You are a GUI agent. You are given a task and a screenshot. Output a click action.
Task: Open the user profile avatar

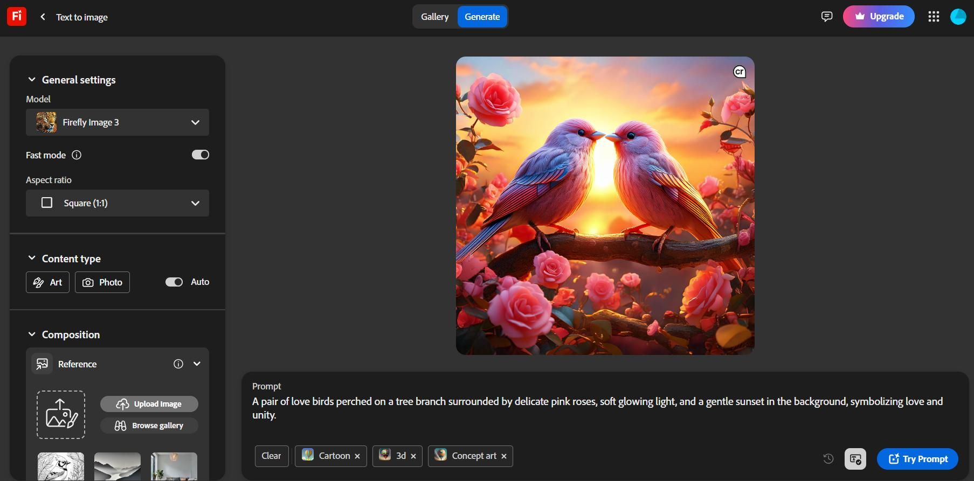tap(958, 17)
